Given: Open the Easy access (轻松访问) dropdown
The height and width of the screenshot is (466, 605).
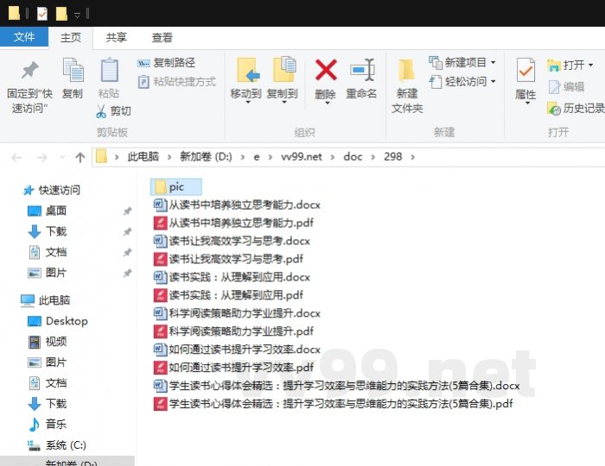Looking at the screenshot, I should [x=462, y=81].
